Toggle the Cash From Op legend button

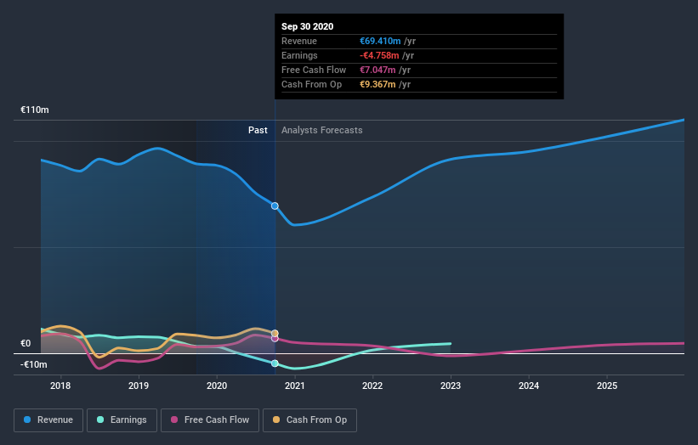tap(309, 420)
